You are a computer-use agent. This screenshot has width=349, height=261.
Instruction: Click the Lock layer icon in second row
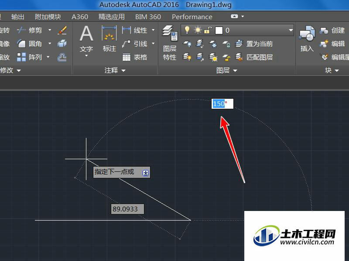pyautogui.click(x=226, y=44)
